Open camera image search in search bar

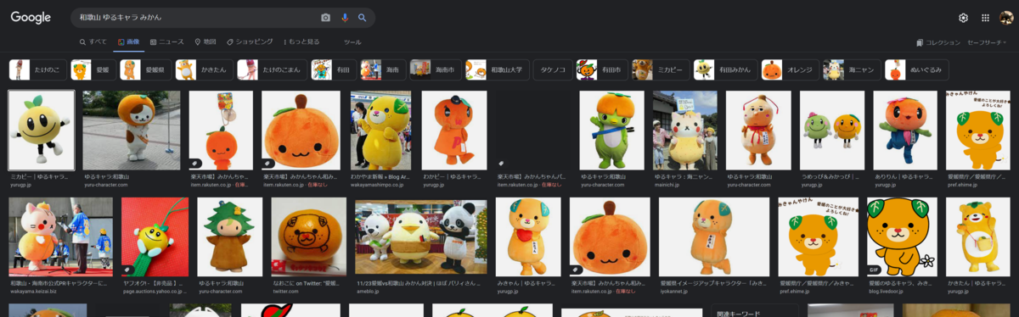[326, 18]
